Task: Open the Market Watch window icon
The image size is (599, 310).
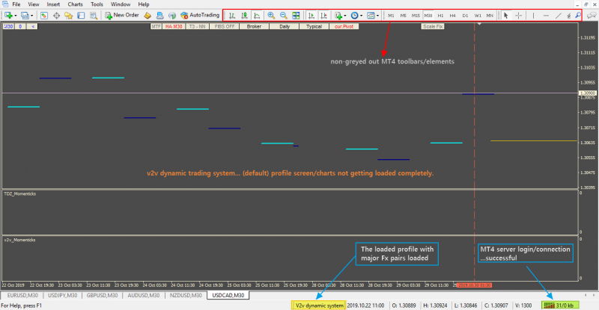Action: pos(44,16)
